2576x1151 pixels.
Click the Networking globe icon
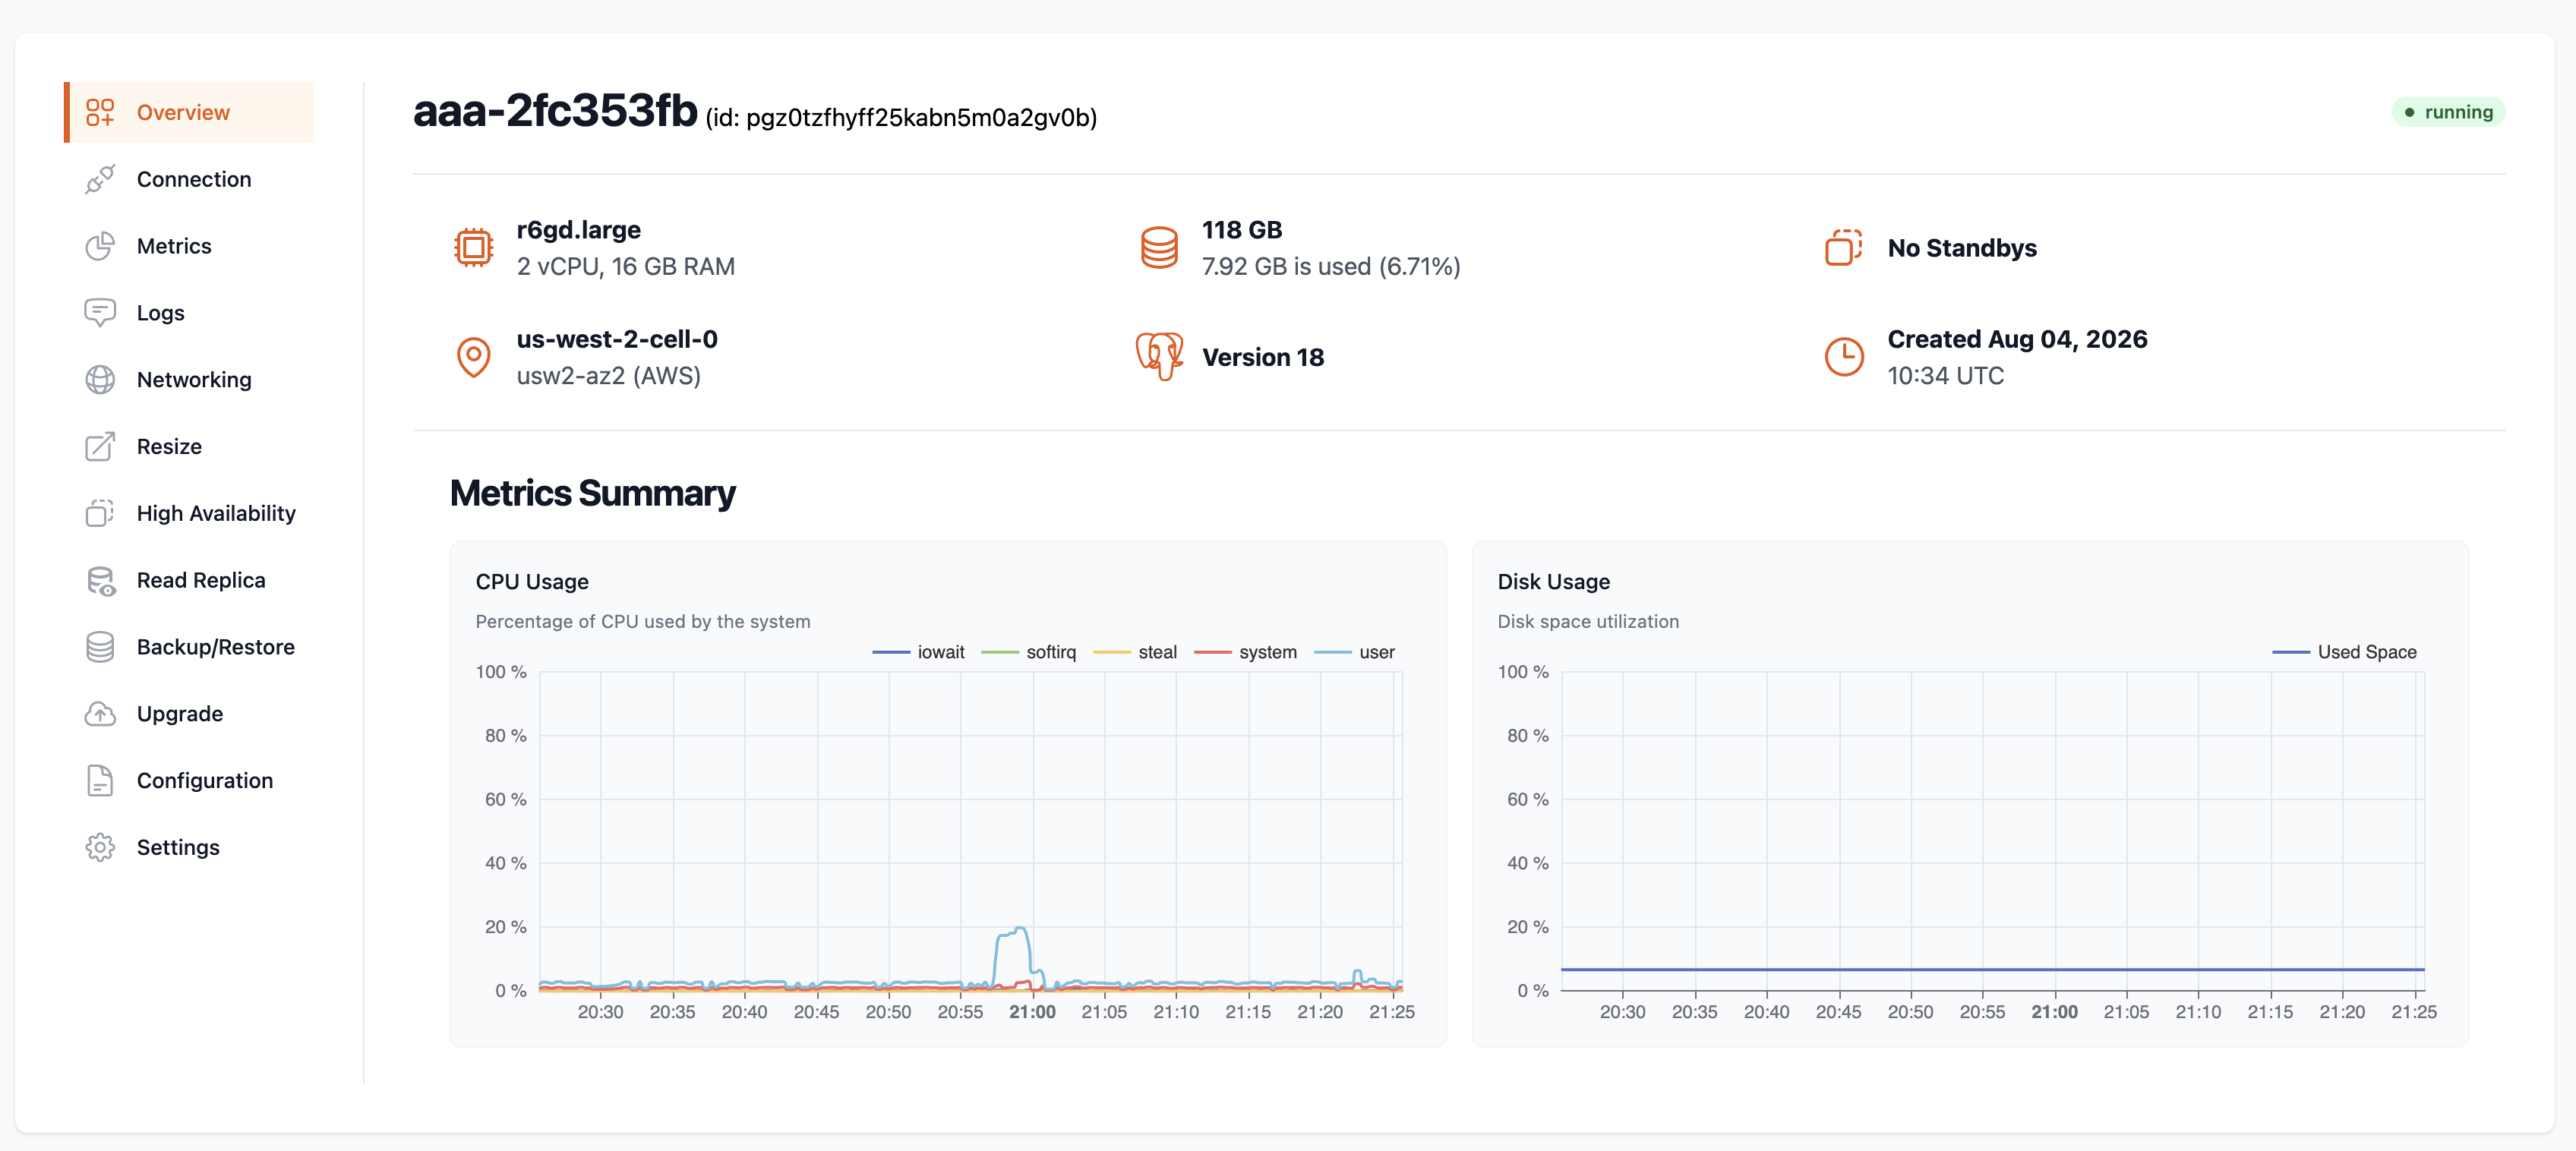pos(100,380)
